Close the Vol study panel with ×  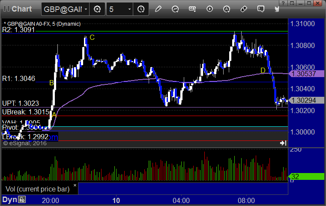pyautogui.click(x=75, y=185)
